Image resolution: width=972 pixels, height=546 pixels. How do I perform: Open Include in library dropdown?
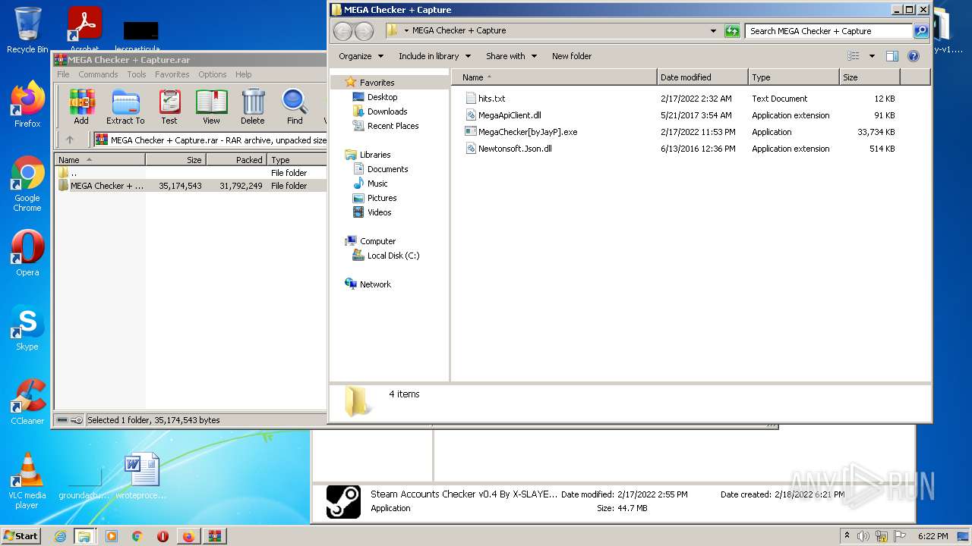[434, 56]
